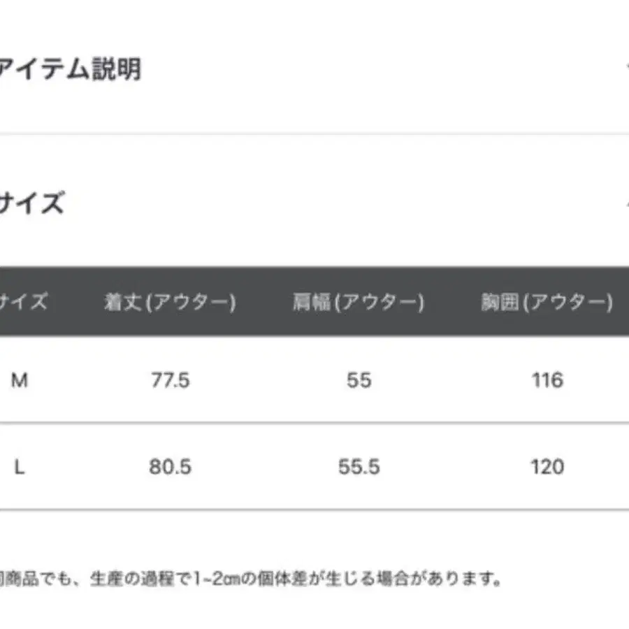
Task: Click the サイズ section heading
Action: click(x=31, y=203)
